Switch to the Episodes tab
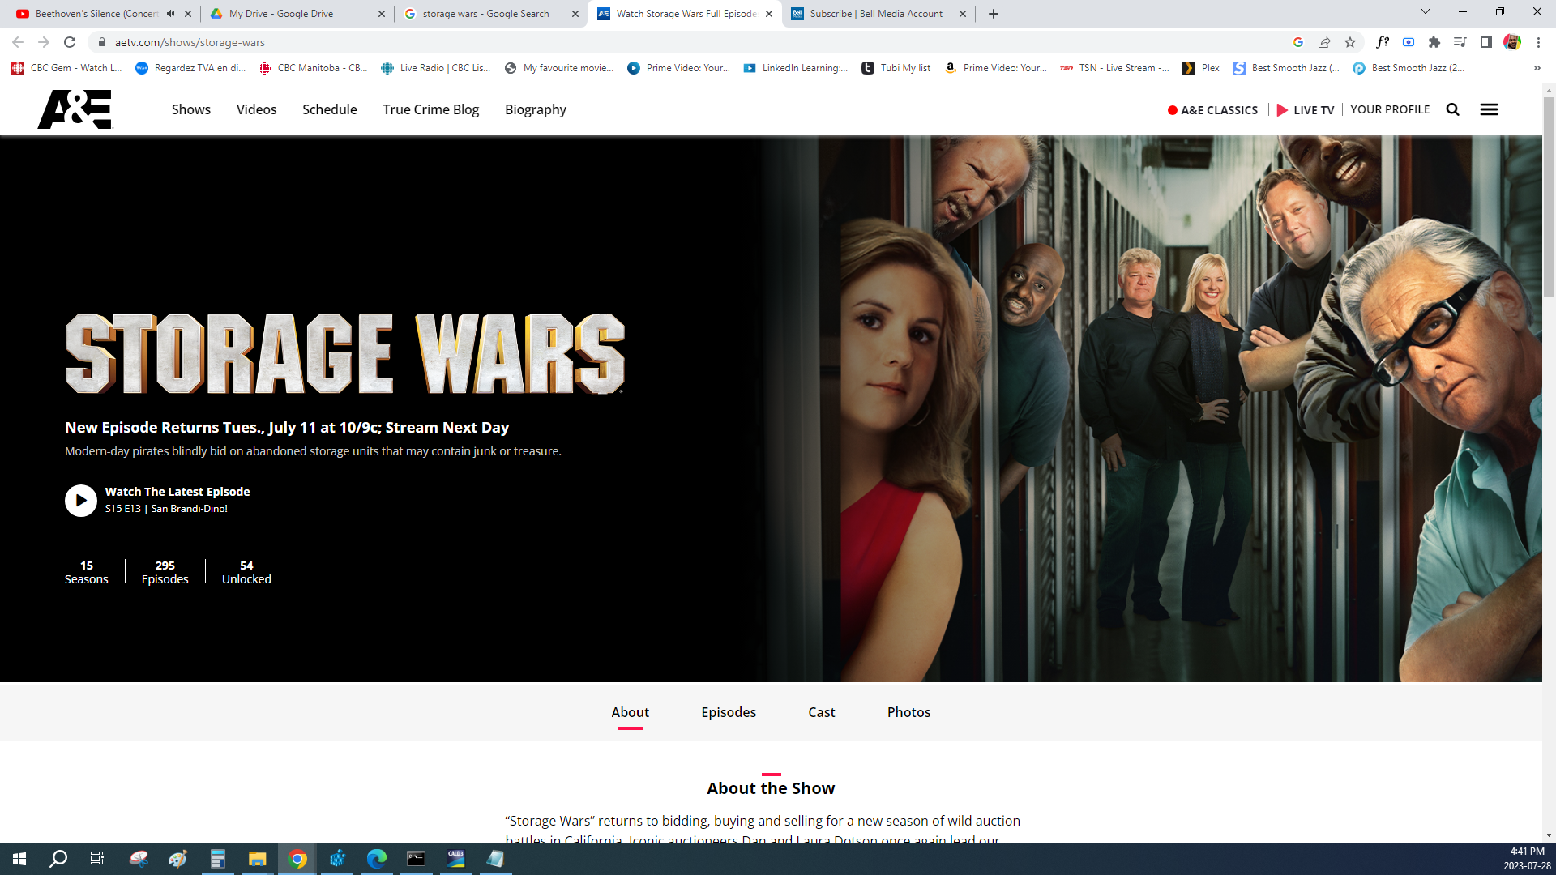This screenshot has width=1556, height=875. pos(728,712)
